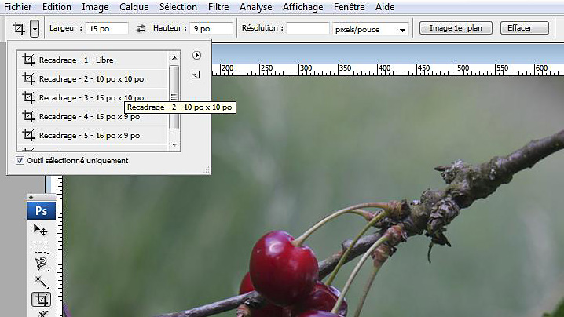Click the Hauteur input field

click(211, 28)
